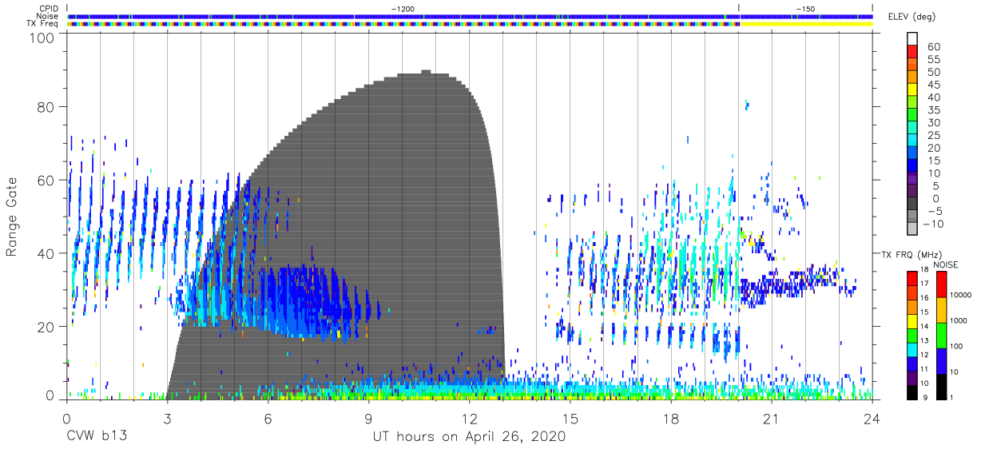Click the 12 tick on the UT hours axis
Screen dimensions: 981x453
pos(469,418)
